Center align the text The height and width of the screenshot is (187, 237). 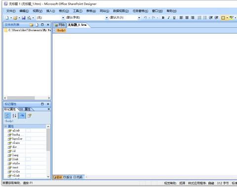187,18
